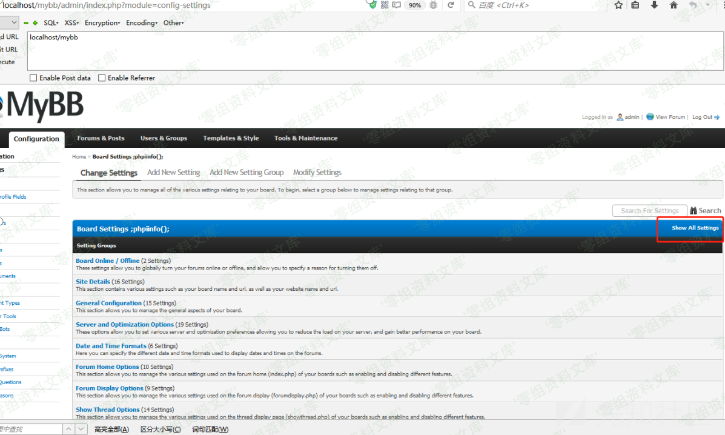Open the Add New Setting tab
This screenshot has height=435, width=725.
click(x=173, y=173)
